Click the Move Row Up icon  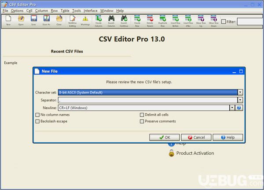(201, 18)
